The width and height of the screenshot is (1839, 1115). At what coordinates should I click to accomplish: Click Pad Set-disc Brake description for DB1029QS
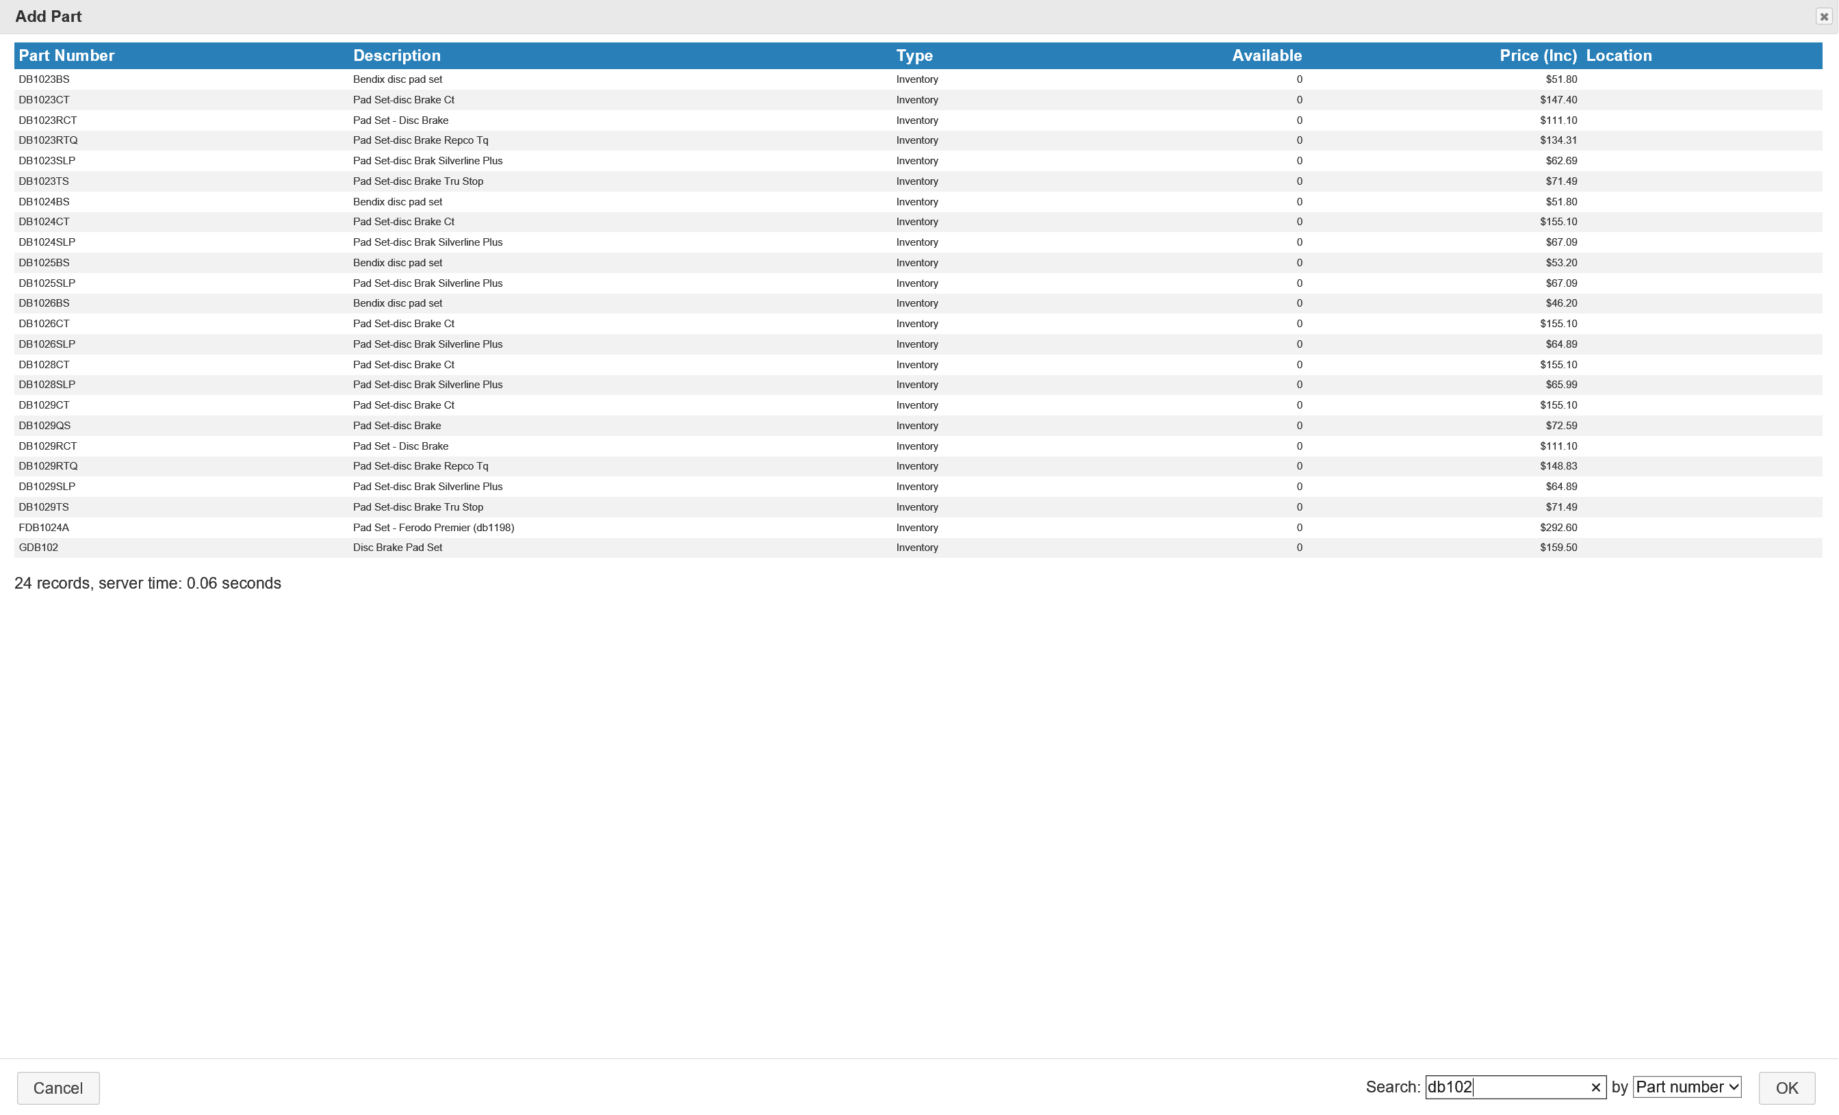[x=397, y=426]
